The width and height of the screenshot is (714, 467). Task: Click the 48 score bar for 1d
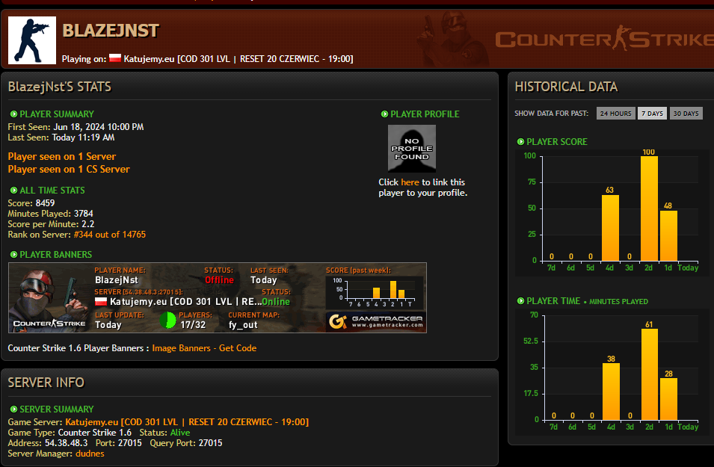pyautogui.click(x=668, y=235)
